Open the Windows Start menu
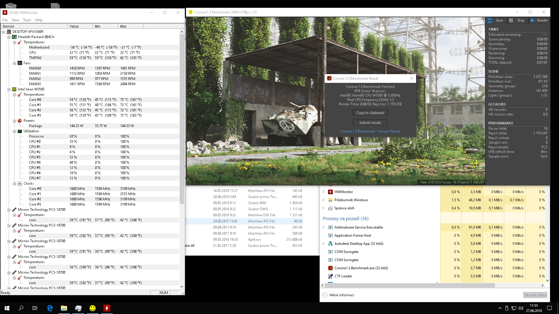The image size is (559, 314). coord(7,308)
